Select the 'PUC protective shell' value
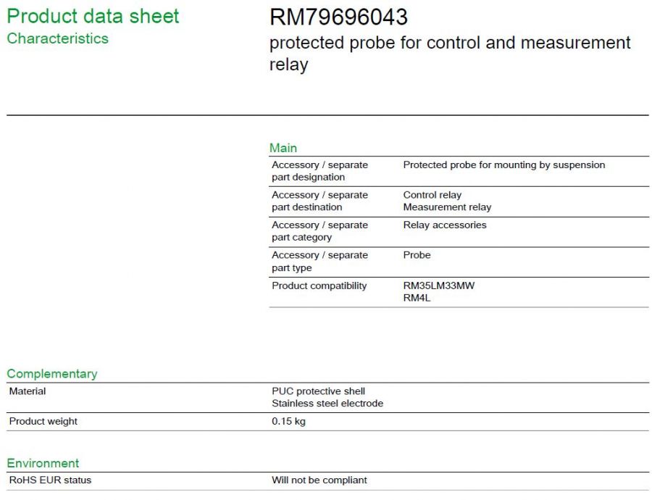 [319, 391]
